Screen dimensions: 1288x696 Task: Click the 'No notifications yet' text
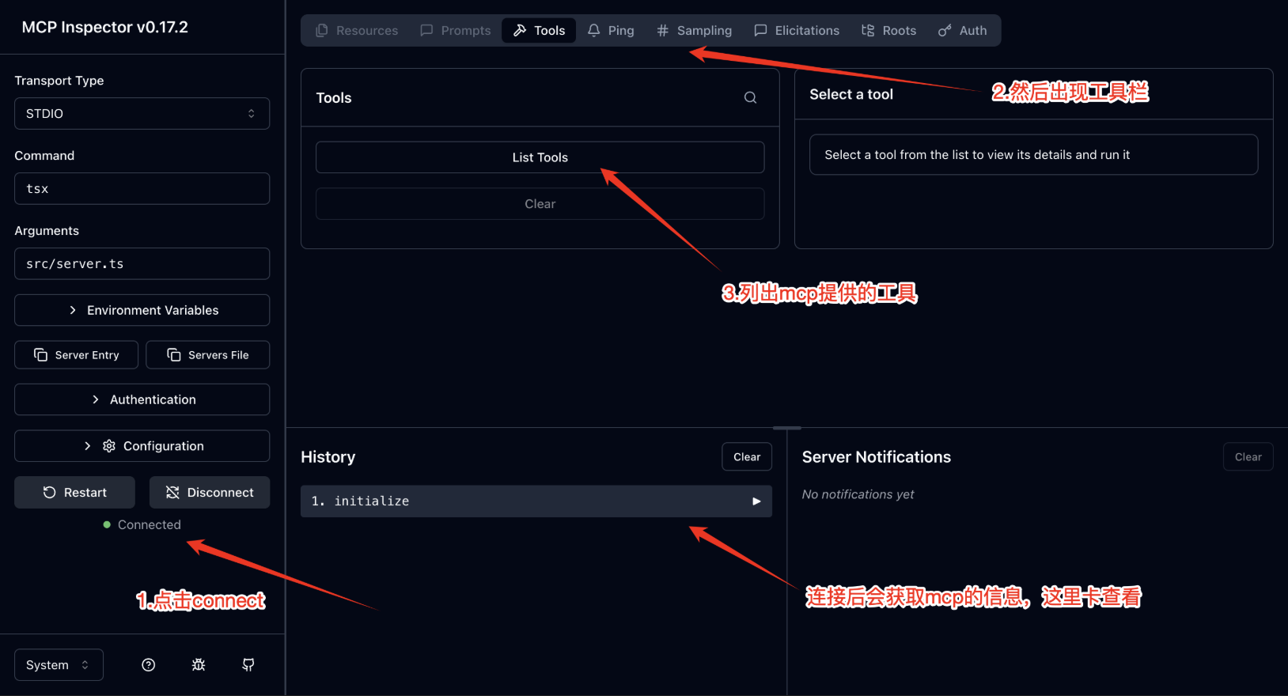pyautogui.click(x=858, y=494)
